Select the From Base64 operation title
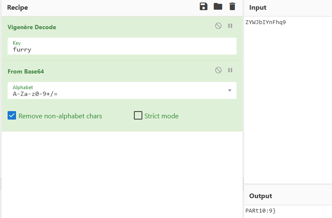Viewport: 332px width, 218px height. click(26, 71)
